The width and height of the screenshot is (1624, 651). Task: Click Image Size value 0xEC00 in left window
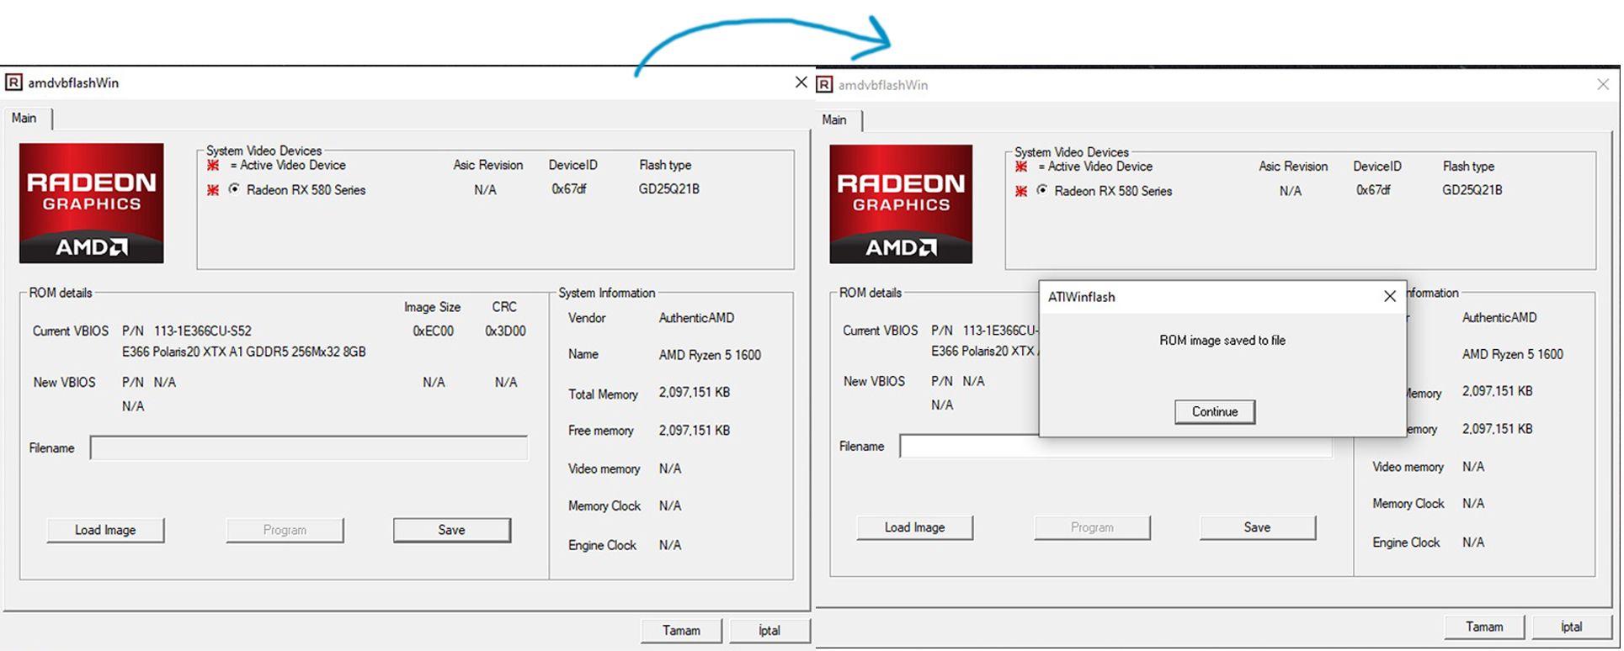tap(433, 331)
